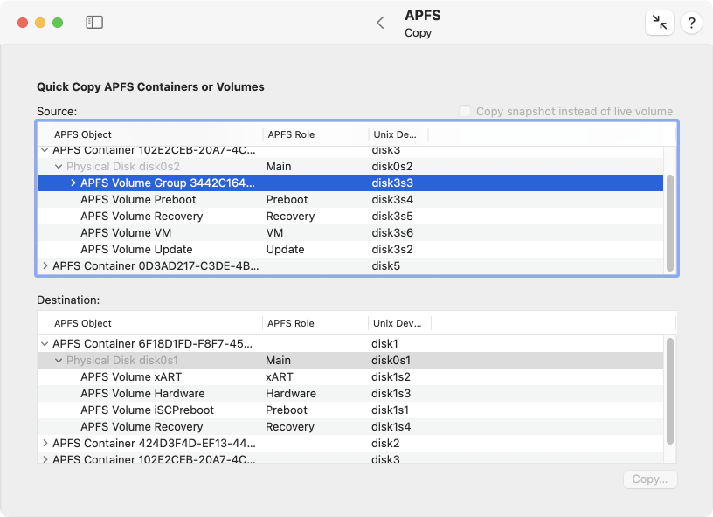Viewport: 713px width, 517px height.
Task: Select destination APFS Volume Hardware
Action: point(350,394)
